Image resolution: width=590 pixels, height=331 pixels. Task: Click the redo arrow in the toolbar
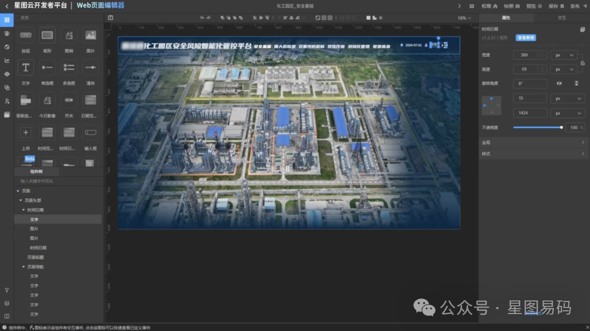[209, 17]
